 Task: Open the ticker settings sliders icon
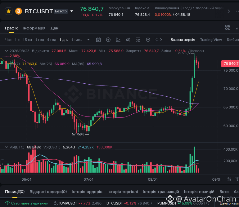(x=56, y=203)
